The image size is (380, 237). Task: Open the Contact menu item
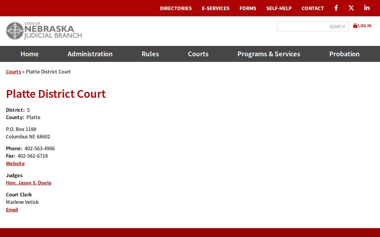pos(313,8)
